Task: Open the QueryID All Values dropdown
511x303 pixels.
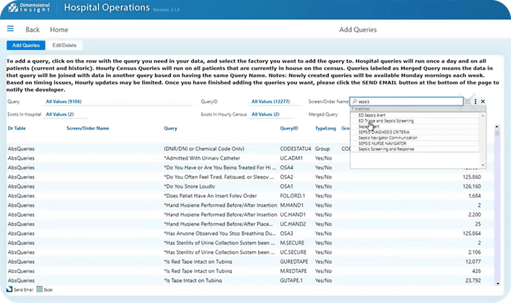Action: pyautogui.click(x=271, y=102)
